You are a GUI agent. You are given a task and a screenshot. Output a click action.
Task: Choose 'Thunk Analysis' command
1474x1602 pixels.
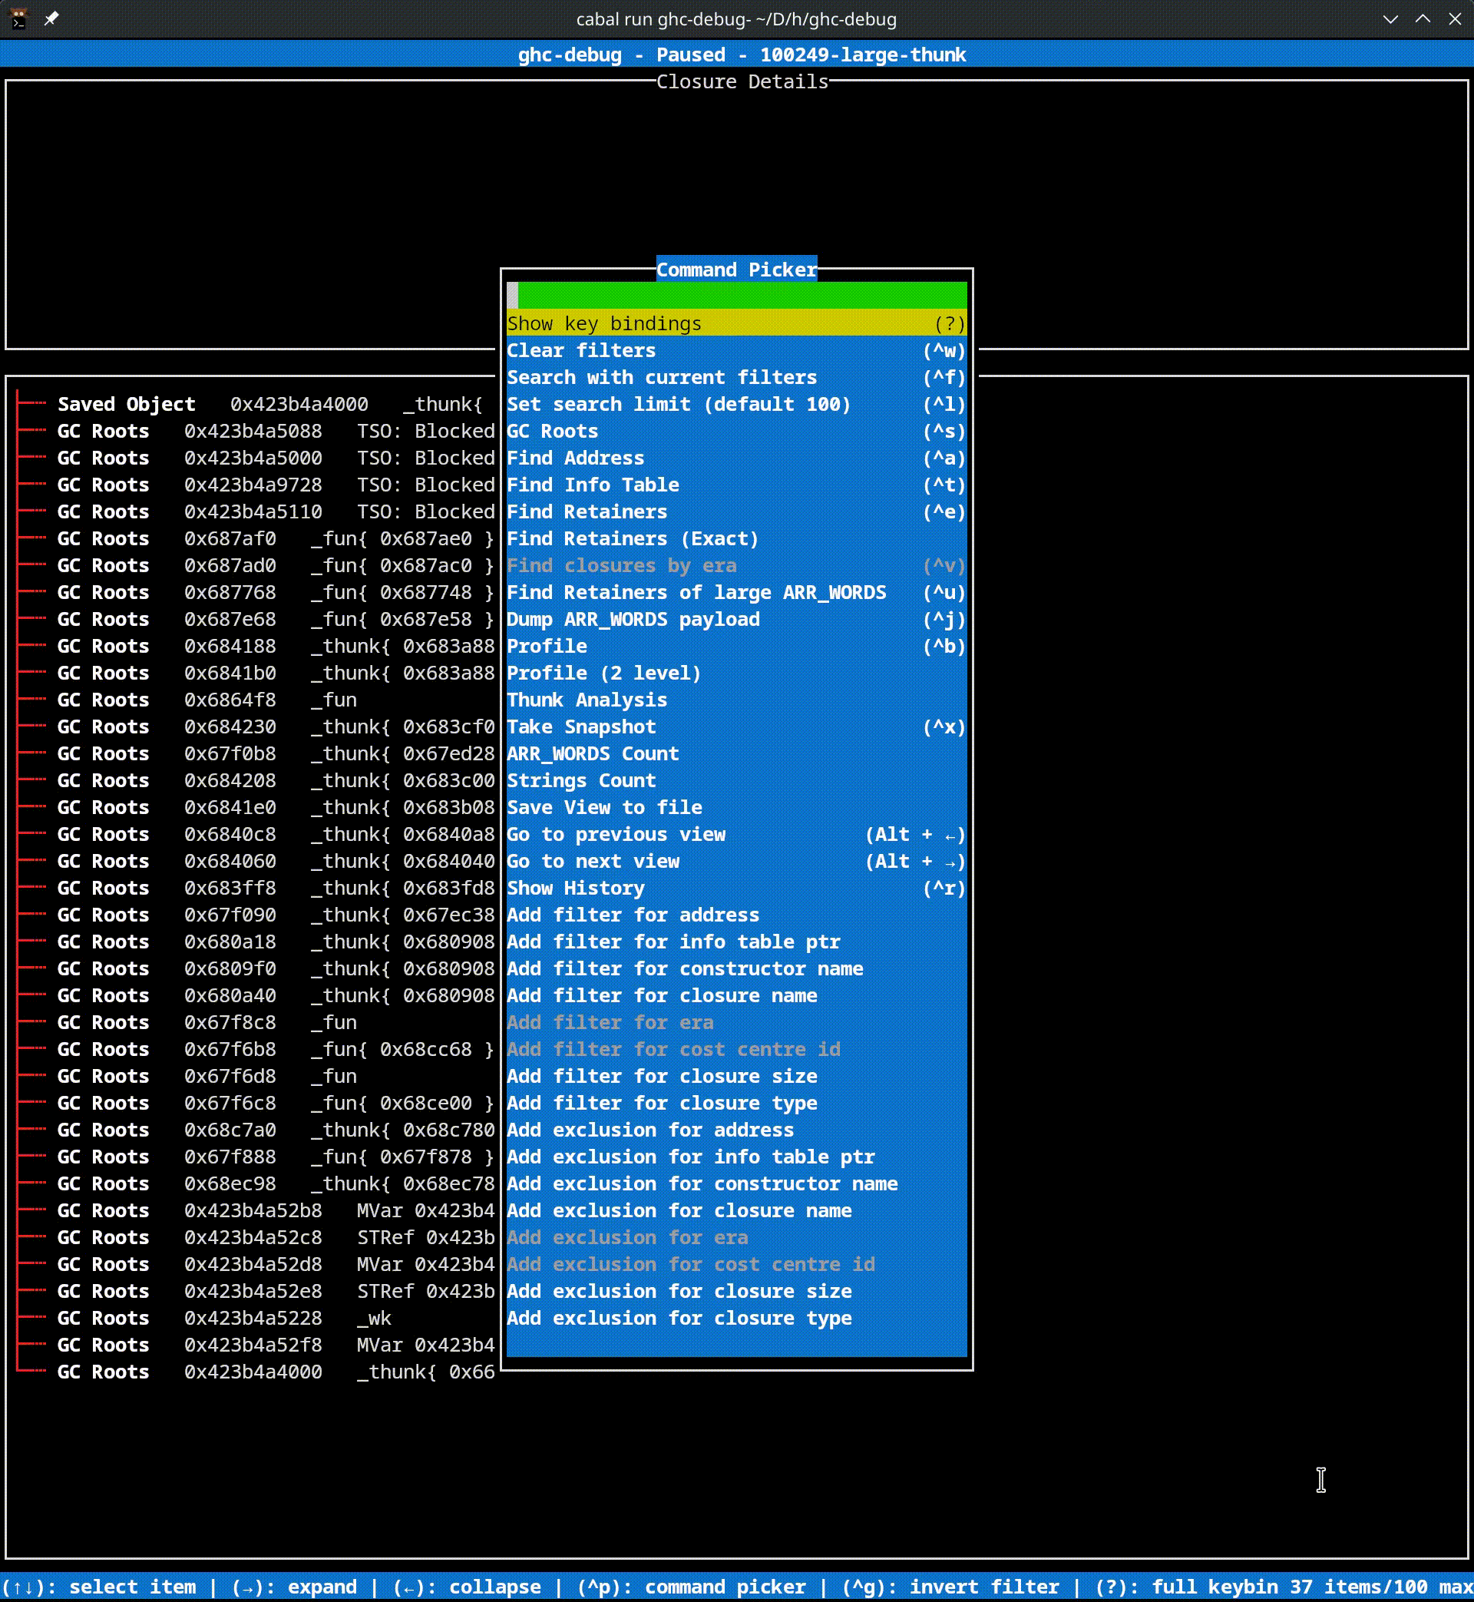[736, 700]
